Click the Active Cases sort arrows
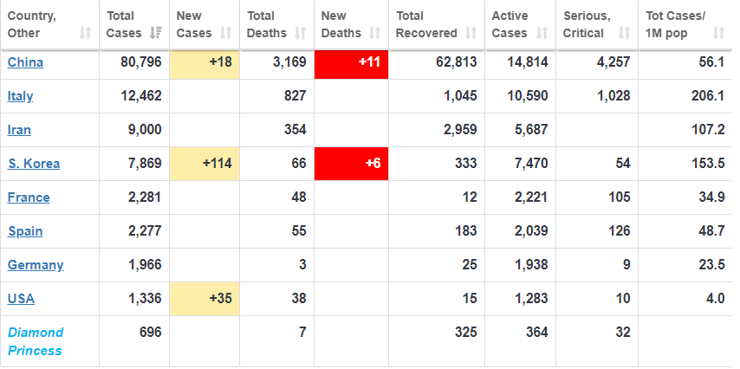The width and height of the screenshot is (740, 369). (x=542, y=33)
